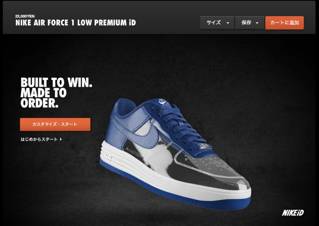Click the AIR logo on midsole

coord(108,157)
